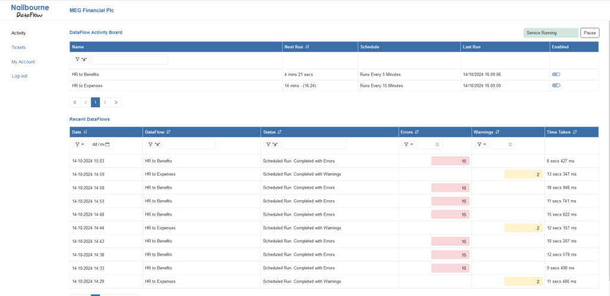Sort Recent DataFlows by DataFlow name

point(169,132)
